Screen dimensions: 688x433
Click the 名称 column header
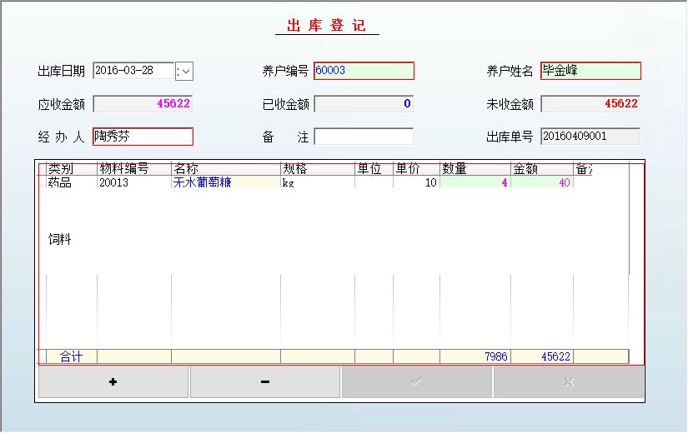pyautogui.click(x=225, y=169)
